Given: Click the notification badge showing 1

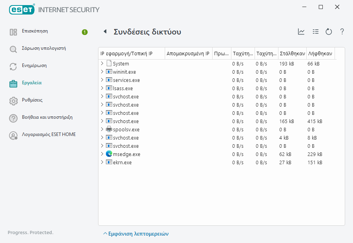Looking at the screenshot, I should [x=84, y=33].
